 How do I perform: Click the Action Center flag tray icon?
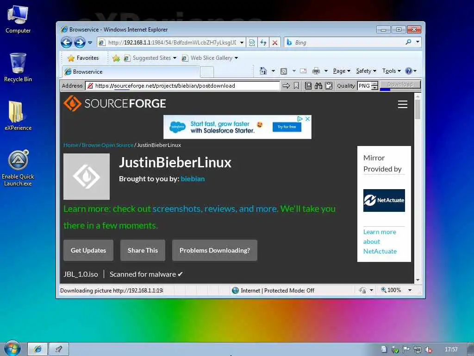tap(406, 350)
